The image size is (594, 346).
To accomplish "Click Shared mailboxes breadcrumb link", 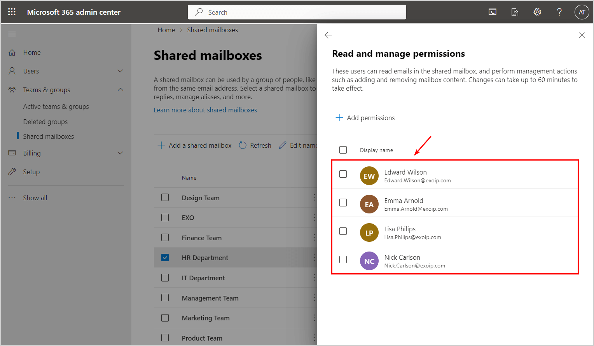I will point(213,30).
